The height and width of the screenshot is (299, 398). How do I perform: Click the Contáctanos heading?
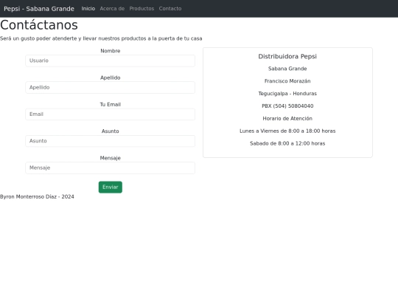coord(39,25)
